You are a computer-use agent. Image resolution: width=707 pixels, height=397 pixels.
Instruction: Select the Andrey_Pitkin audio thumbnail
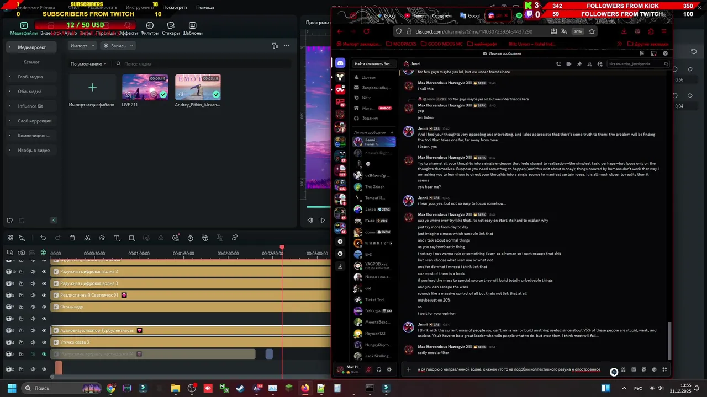coord(198,87)
